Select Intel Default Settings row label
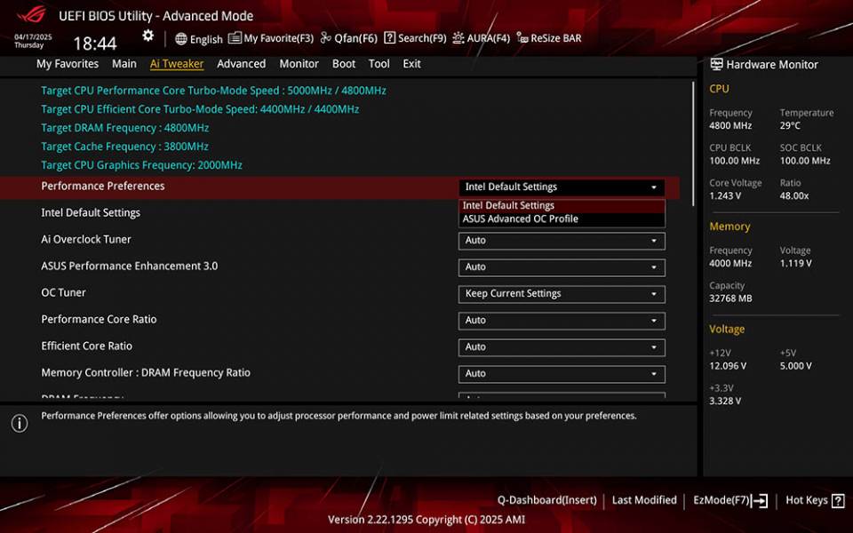 pyautogui.click(x=91, y=212)
